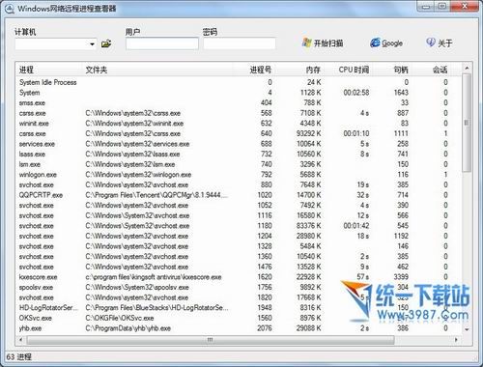Screen dimensions: 483x367
Task: Click the Google button label
Action: (392, 43)
